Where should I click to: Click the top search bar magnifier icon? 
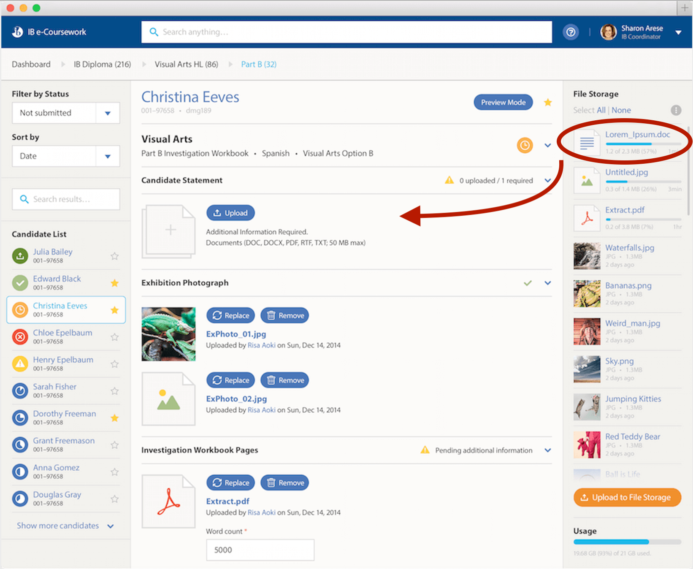[154, 32]
